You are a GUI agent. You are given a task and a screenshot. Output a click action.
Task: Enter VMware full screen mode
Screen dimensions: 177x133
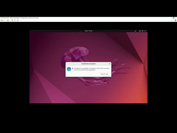tap(15, 20)
